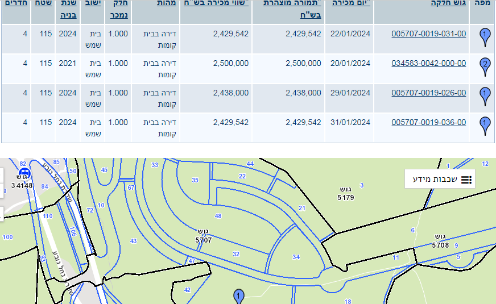Viewport: 496px width, 304px height.
Task: Select parcel 18 on the map
Action: pyautogui.click(x=348, y=302)
